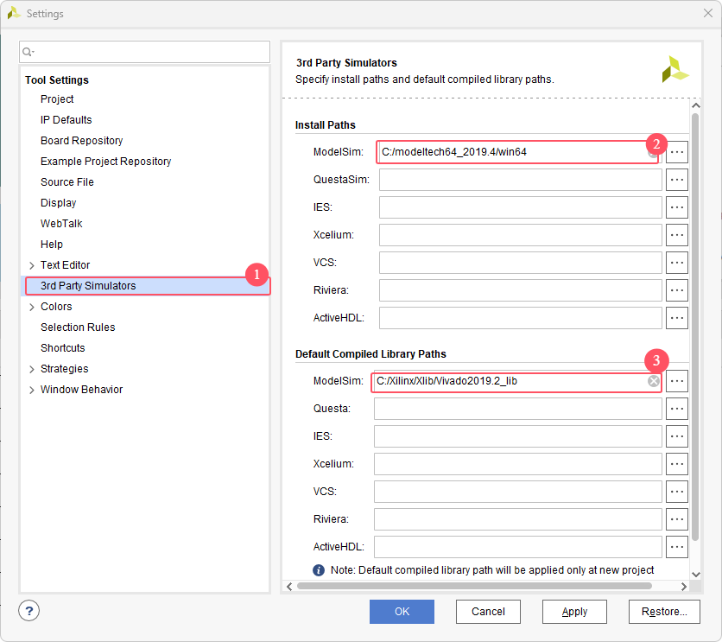Screen dimensions: 722x642
Task: Click the settings search field
Action: (144, 52)
